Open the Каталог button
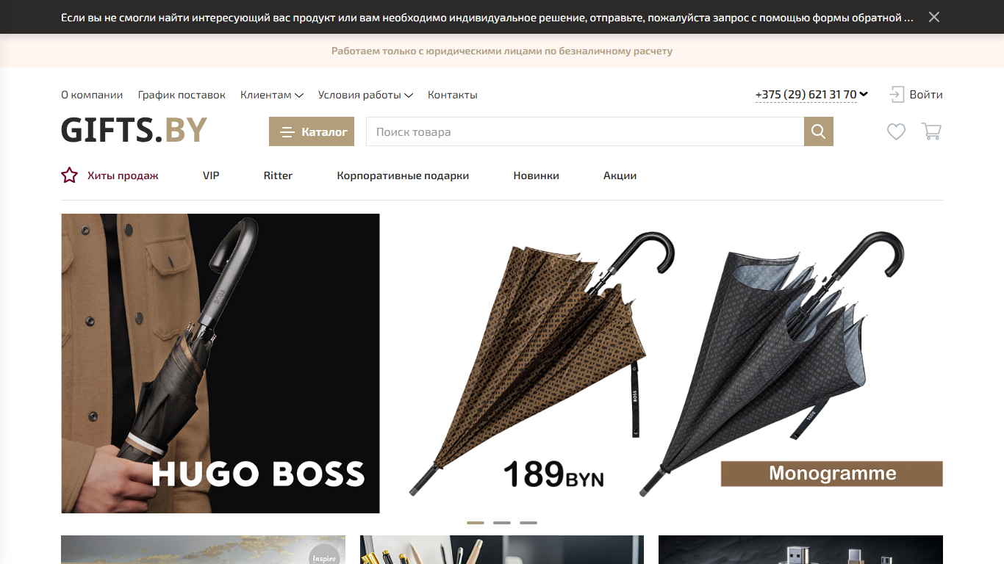The width and height of the screenshot is (1004, 564). pos(312,131)
